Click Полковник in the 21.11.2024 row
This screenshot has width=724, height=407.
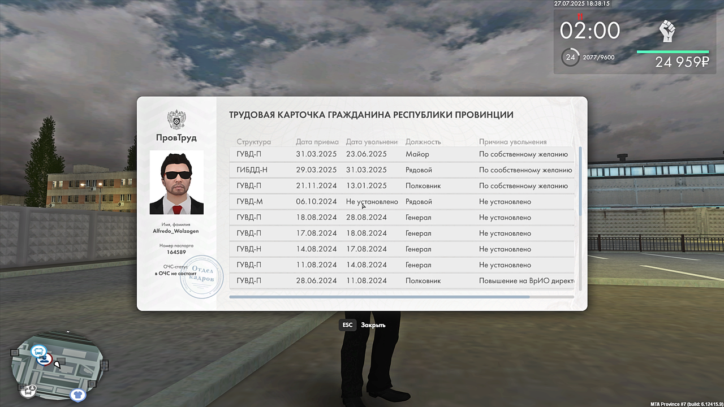[x=423, y=186]
